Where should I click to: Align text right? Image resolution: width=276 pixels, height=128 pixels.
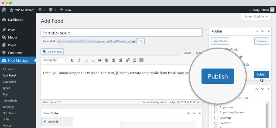coord(121,60)
